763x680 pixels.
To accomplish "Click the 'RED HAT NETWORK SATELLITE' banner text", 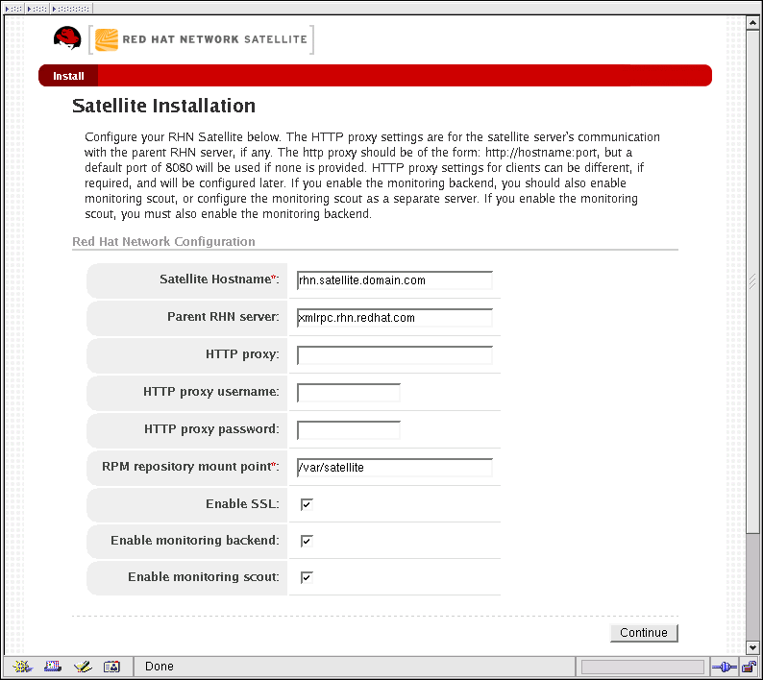I will pyautogui.click(x=214, y=39).
